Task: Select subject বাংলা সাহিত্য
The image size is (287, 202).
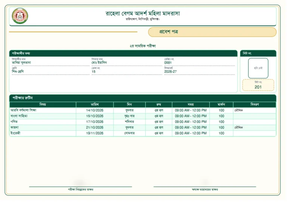Action: pos(19,116)
